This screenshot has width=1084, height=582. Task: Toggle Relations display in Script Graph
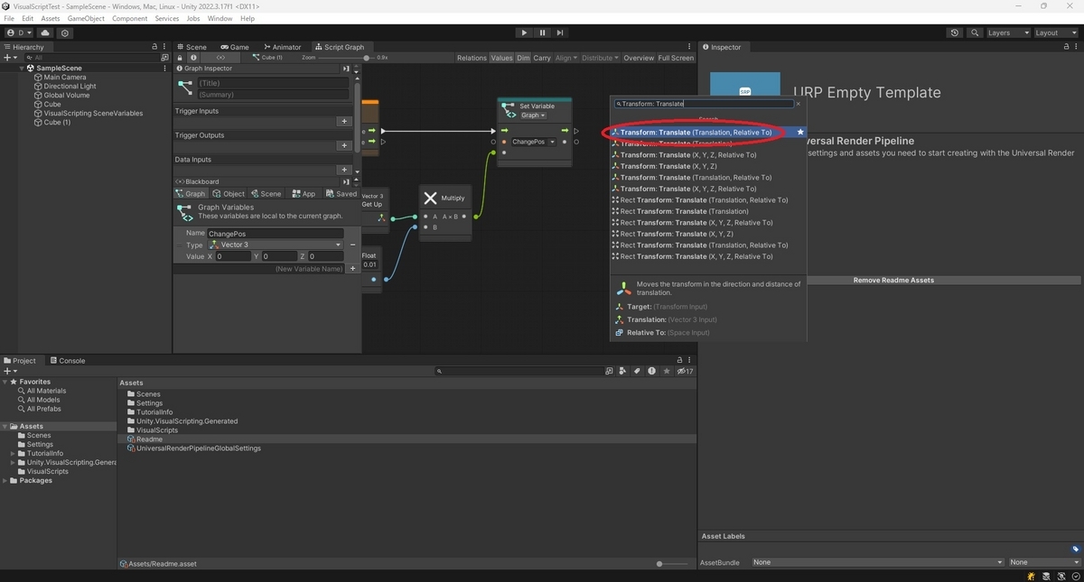tap(472, 58)
